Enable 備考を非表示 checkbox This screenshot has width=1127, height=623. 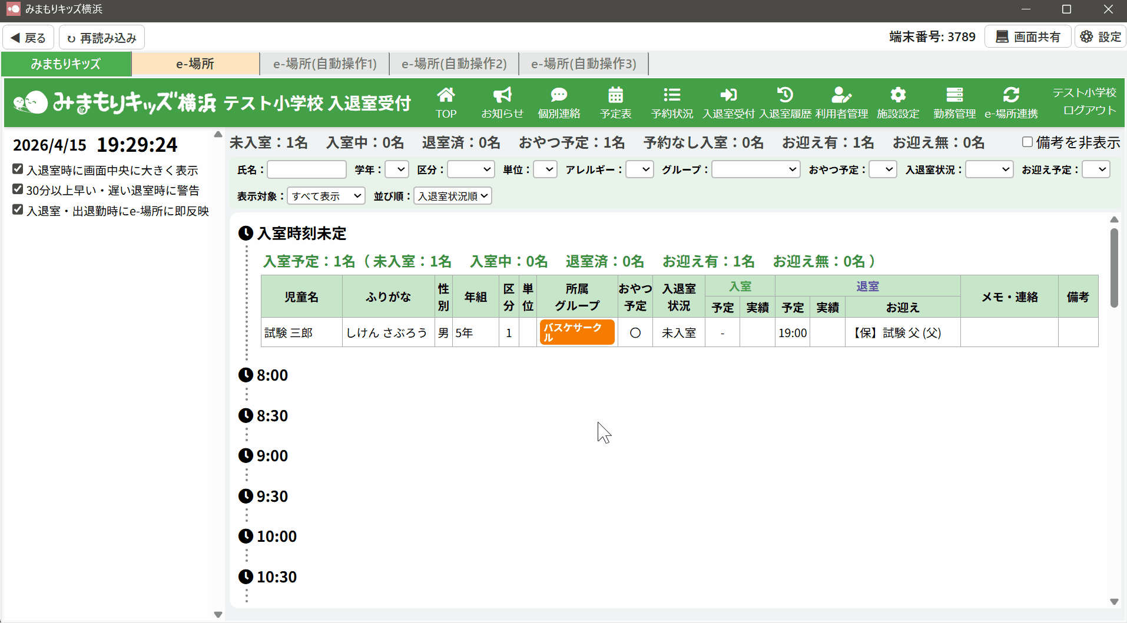[1027, 142]
